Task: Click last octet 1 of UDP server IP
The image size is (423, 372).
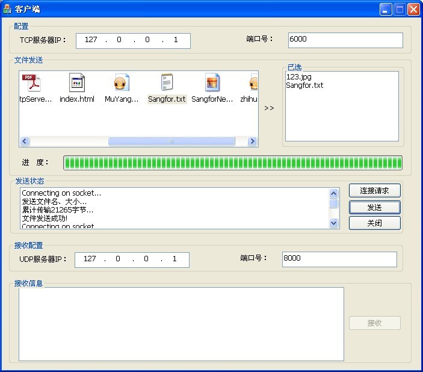Action: click(174, 259)
